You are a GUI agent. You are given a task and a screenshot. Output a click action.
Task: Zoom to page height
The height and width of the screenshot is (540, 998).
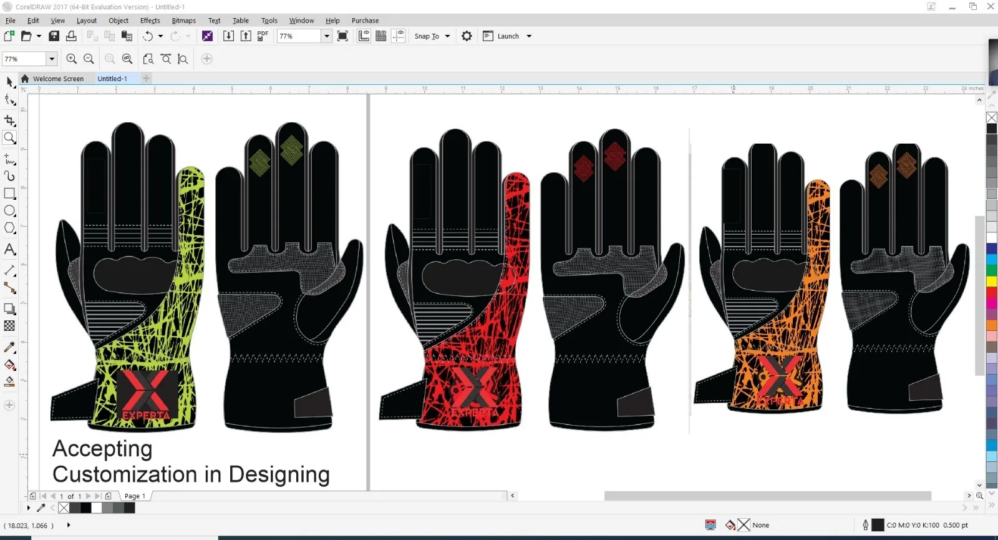[x=183, y=59]
